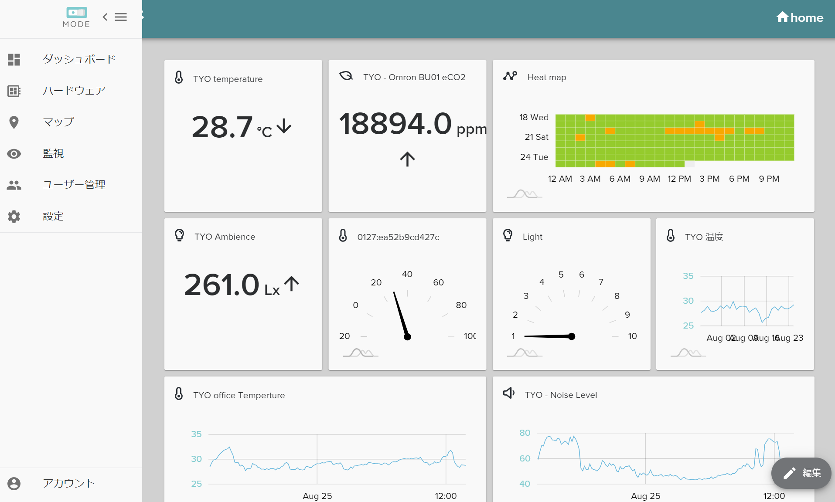Click the map pin icon
Image resolution: width=835 pixels, height=502 pixels.
[x=14, y=122]
